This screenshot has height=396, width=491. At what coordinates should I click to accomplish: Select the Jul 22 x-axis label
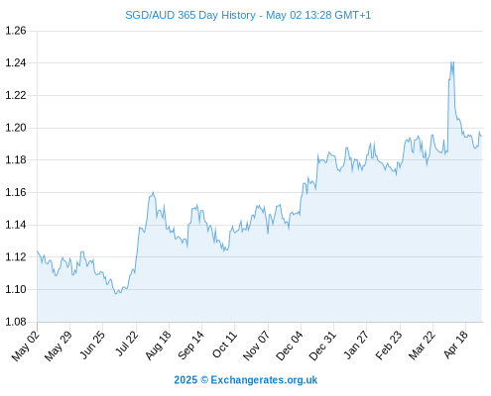pyautogui.click(x=127, y=344)
